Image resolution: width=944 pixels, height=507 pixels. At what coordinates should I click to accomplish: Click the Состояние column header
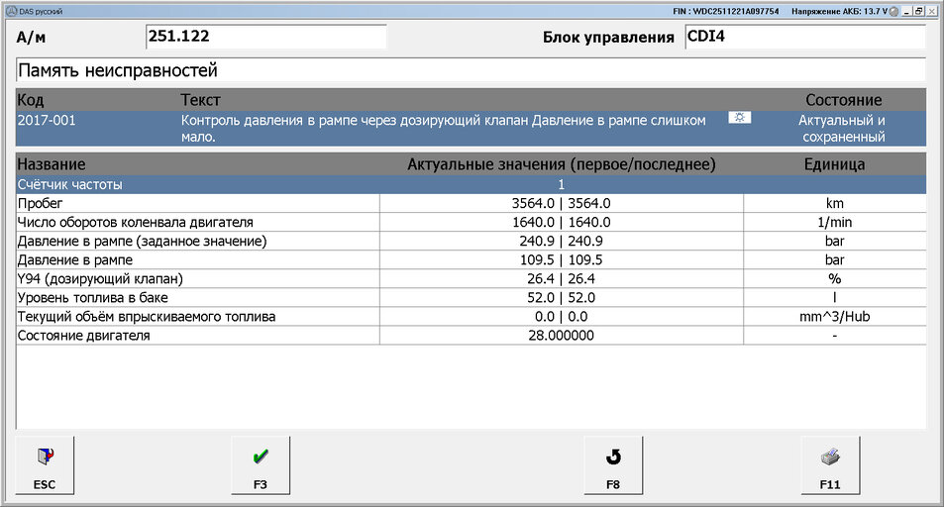click(844, 100)
